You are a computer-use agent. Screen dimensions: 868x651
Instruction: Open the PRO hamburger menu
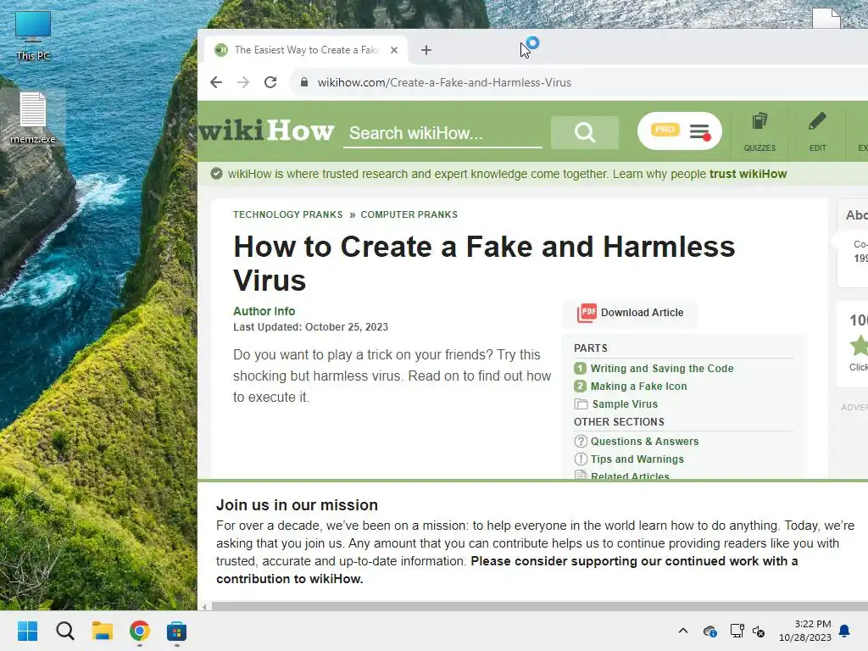679,131
